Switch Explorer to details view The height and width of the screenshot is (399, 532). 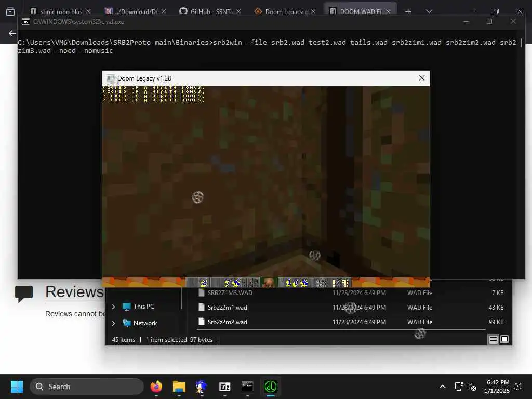click(494, 339)
